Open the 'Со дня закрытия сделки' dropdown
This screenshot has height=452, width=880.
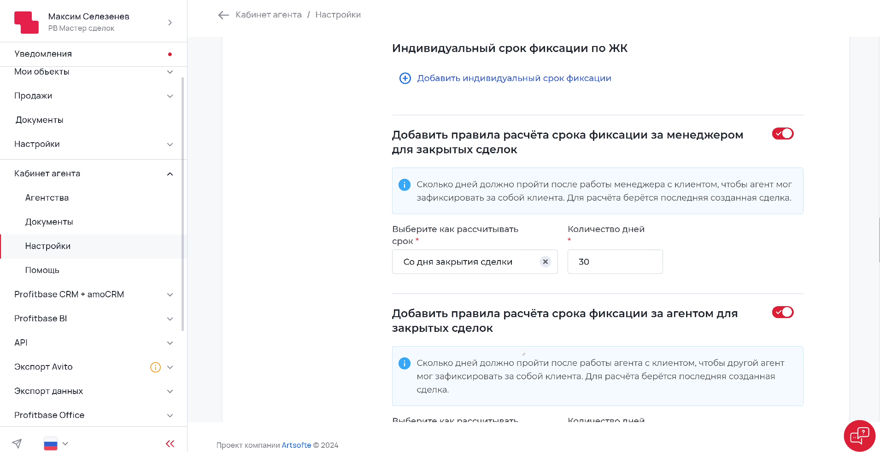pyautogui.click(x=475, y=262)
